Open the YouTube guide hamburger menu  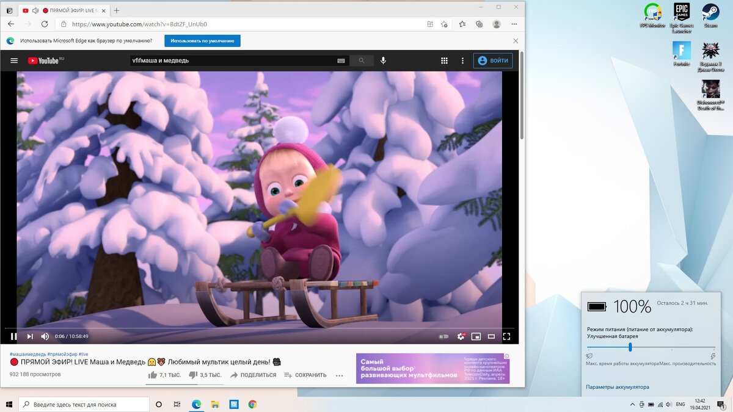14,60
